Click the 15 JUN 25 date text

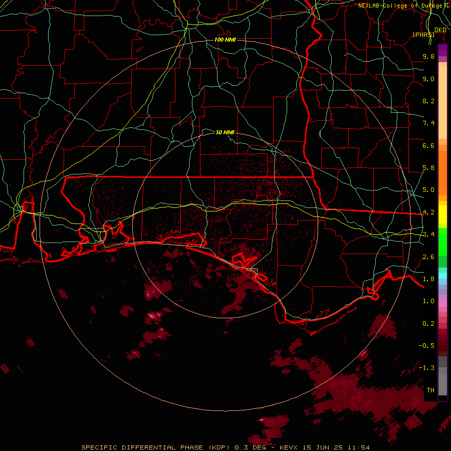(x=324, y=447)
